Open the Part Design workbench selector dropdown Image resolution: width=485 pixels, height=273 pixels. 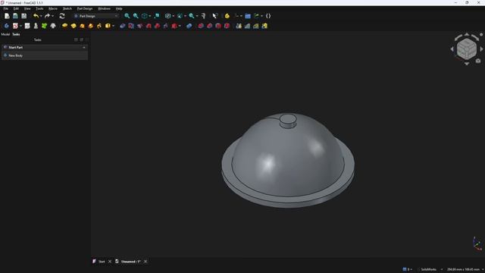(x=96, y=16)
